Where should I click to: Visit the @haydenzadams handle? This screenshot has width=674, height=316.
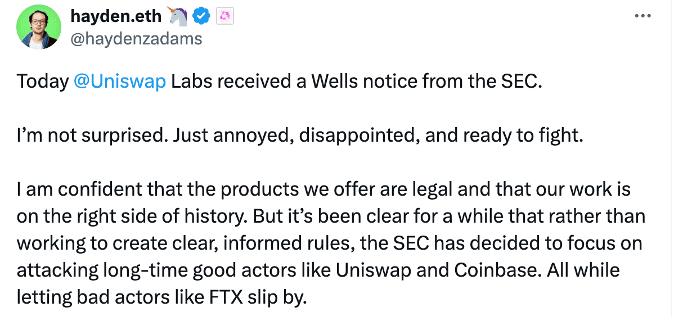(136, 39)
